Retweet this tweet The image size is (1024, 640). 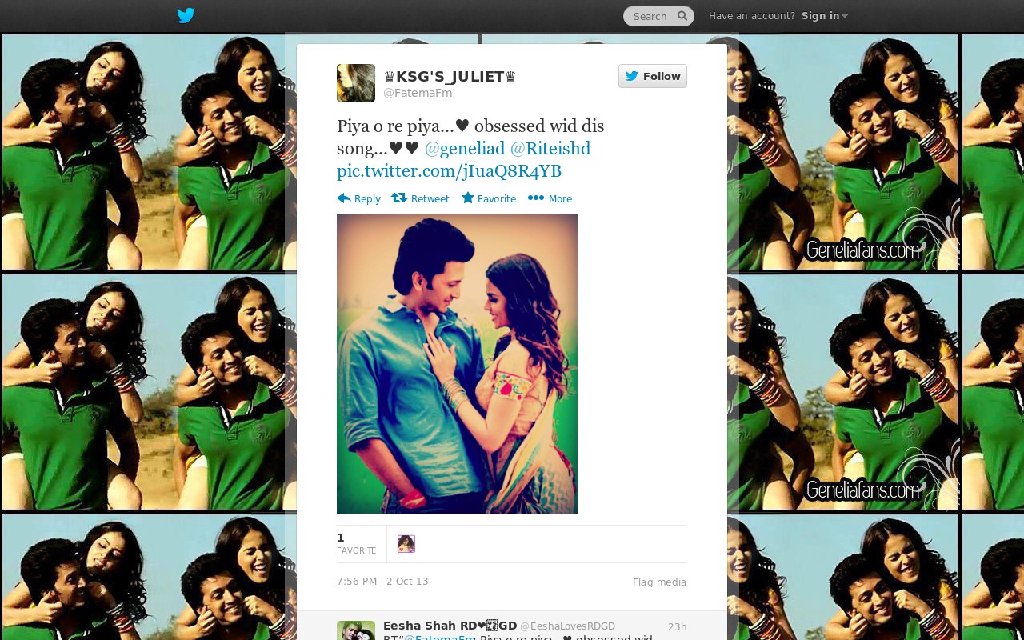pyautogui.click(x=420, y=198)
